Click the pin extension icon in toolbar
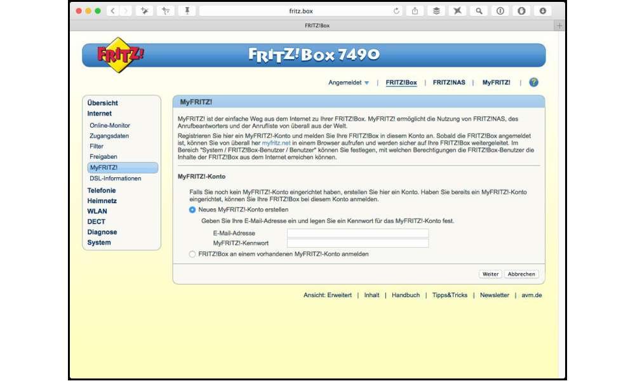Viewport: 635px width, 381px height. pos(187,11)
